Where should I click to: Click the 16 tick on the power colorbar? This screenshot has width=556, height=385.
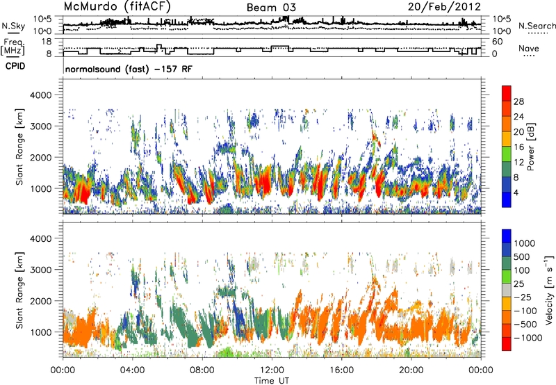tap(518, 147)
